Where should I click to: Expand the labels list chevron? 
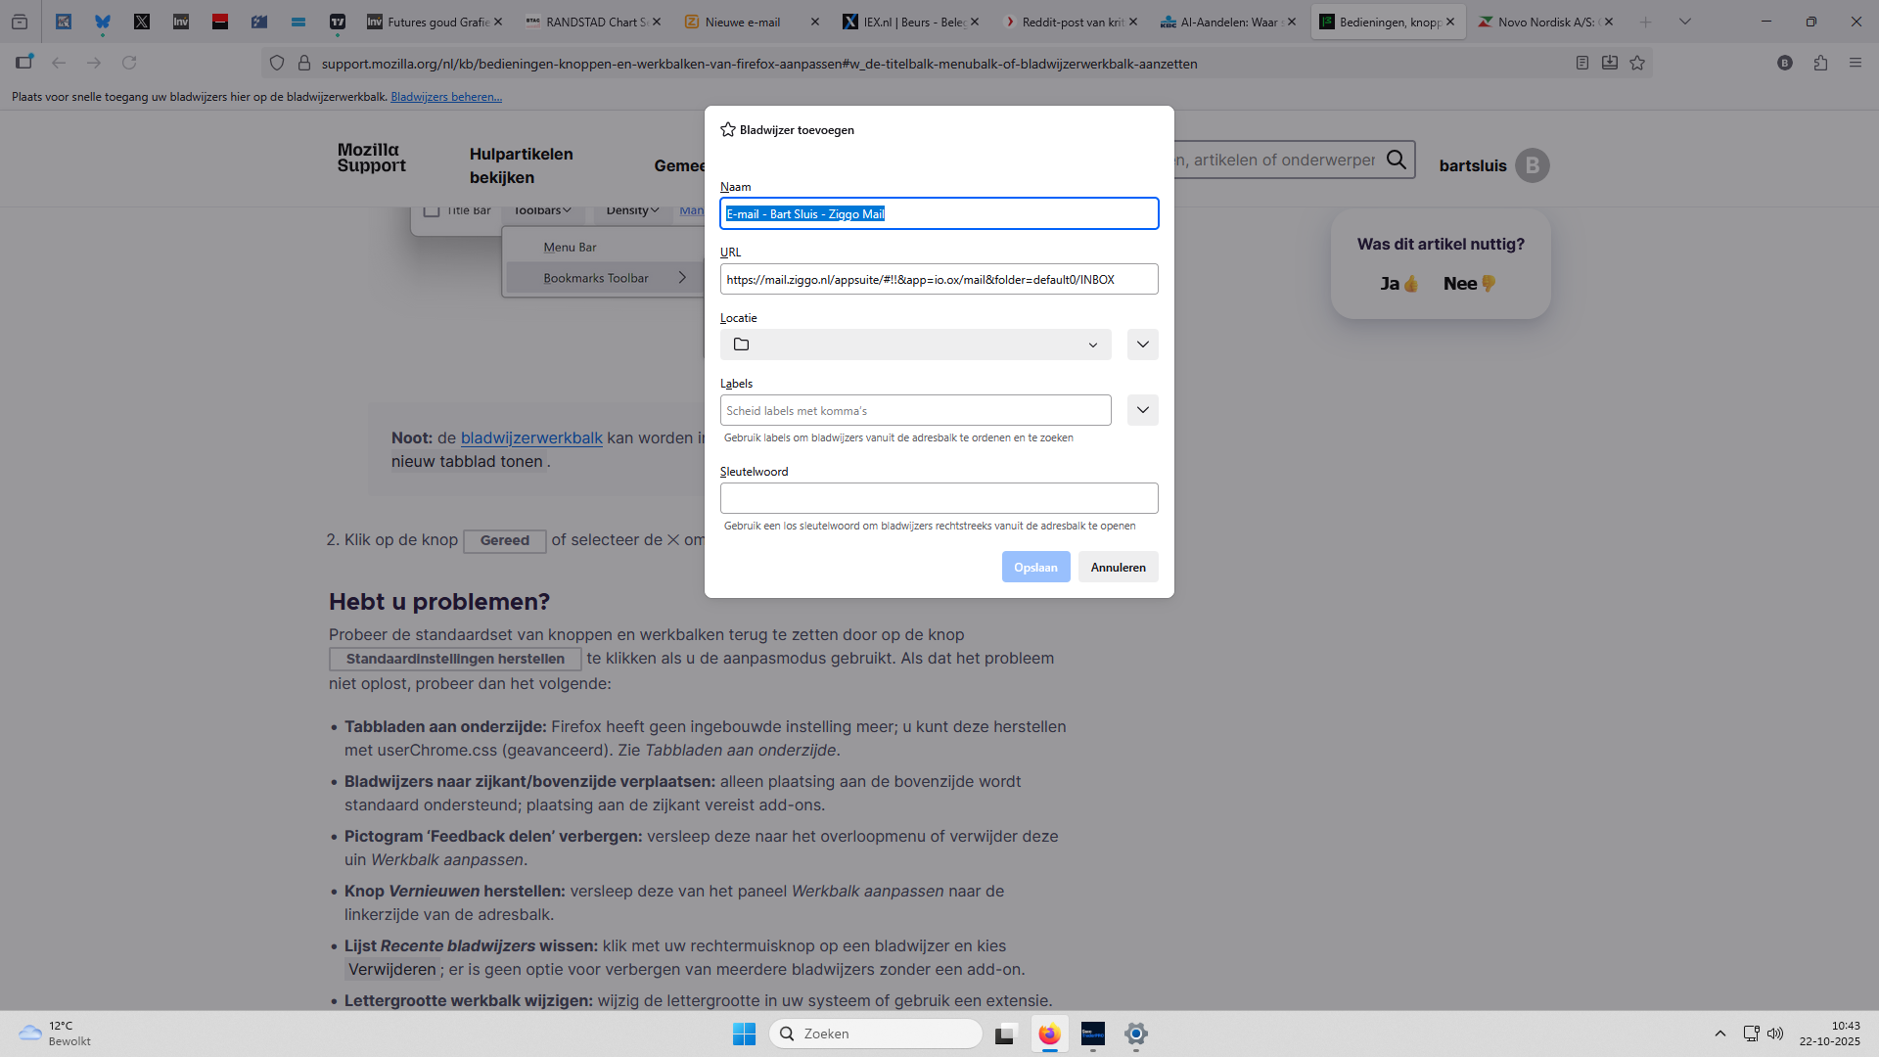tap(1142, 410)
